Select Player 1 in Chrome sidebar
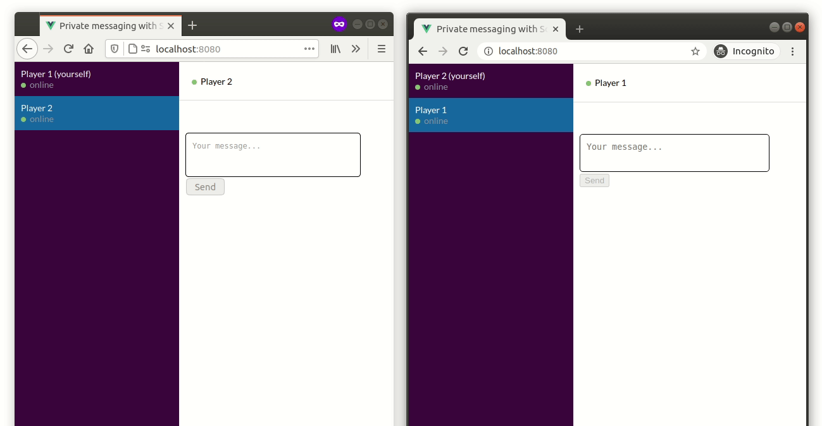The height and width of the screenshot is (426, 822). point(490,115)
